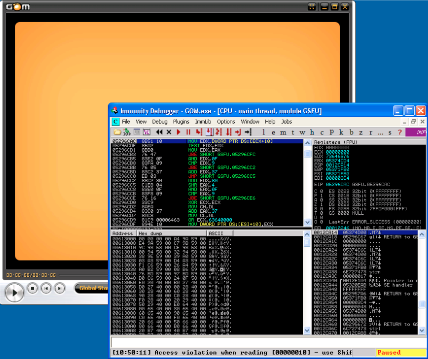428x359 pixels.
Task: Open Threads window with 't' button
Action: (x=293, y=132)
